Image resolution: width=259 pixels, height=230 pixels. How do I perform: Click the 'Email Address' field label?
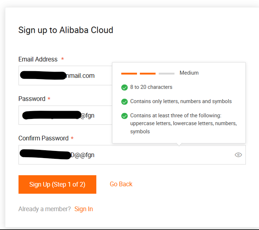38,59
